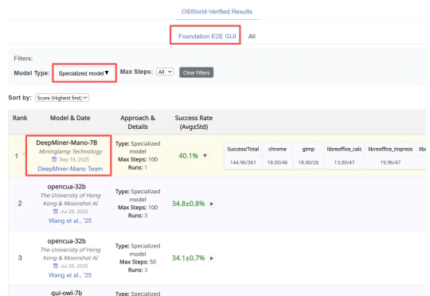Click the 13.00/47 cell
The height and width of the screenshot is (296, 430).
(x=344, y=162)
